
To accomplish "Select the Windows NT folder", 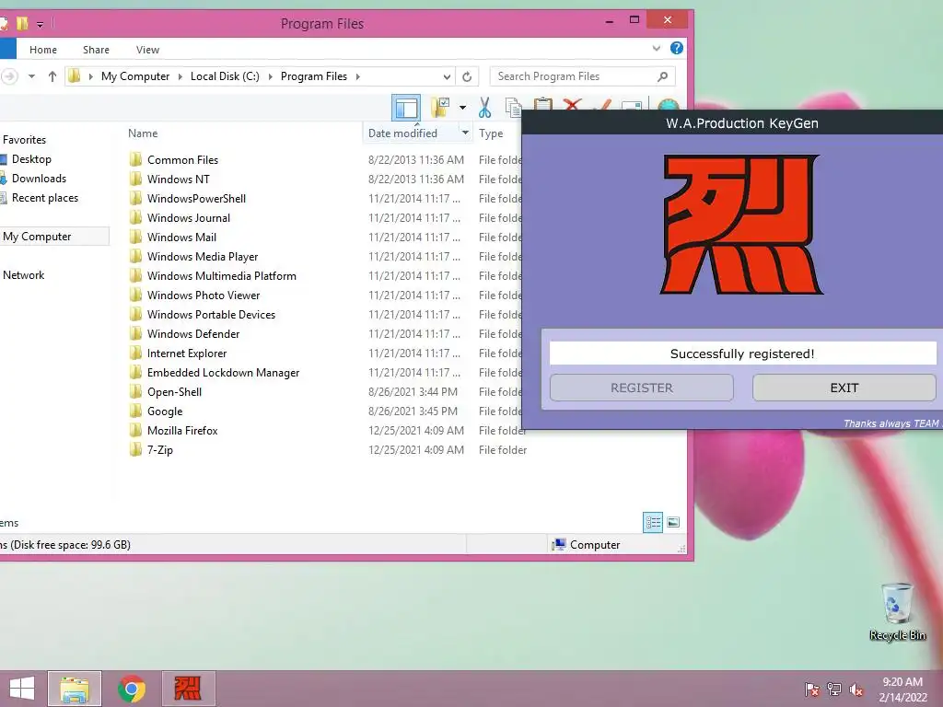I will [x=178, y=180].
